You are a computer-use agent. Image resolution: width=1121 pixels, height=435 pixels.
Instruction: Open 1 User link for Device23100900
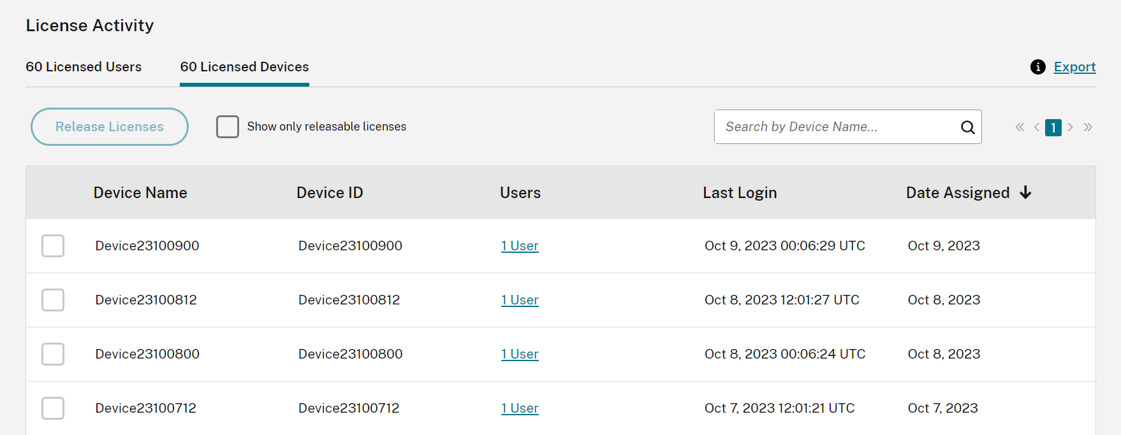[x=520, y=246]
